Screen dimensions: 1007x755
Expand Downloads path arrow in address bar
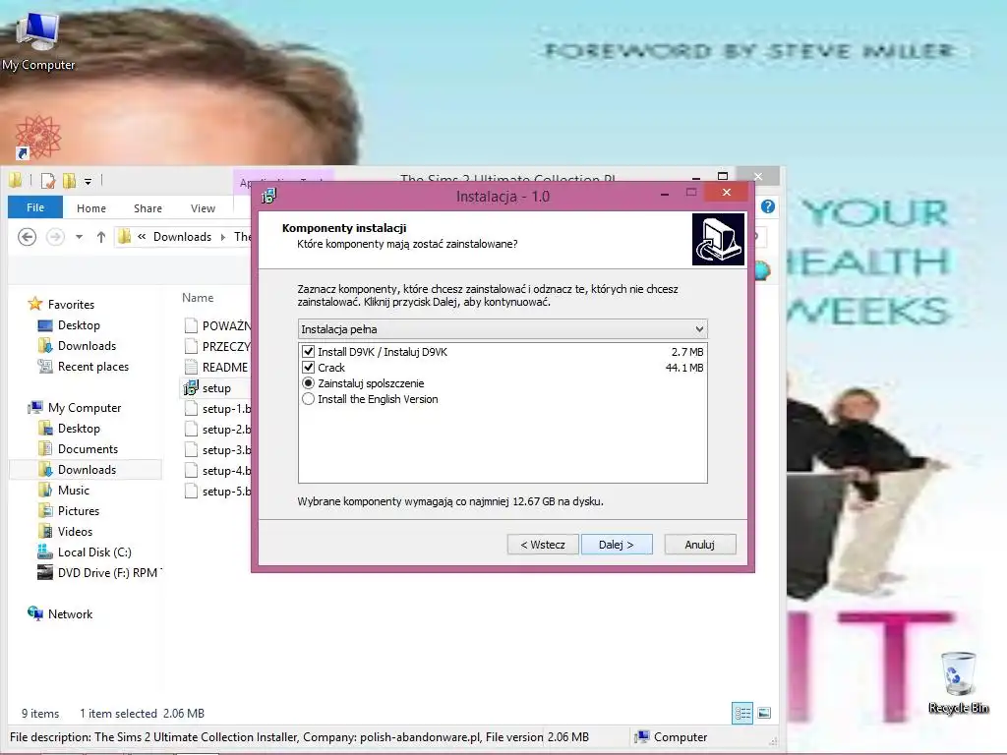click(223, 237)
